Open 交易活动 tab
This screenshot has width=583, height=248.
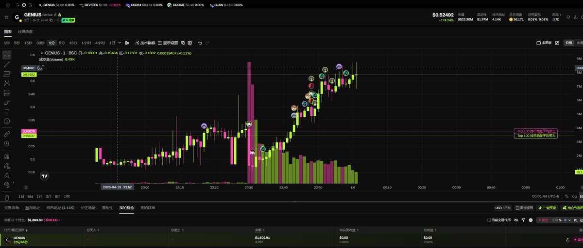(x=12, y=208)
